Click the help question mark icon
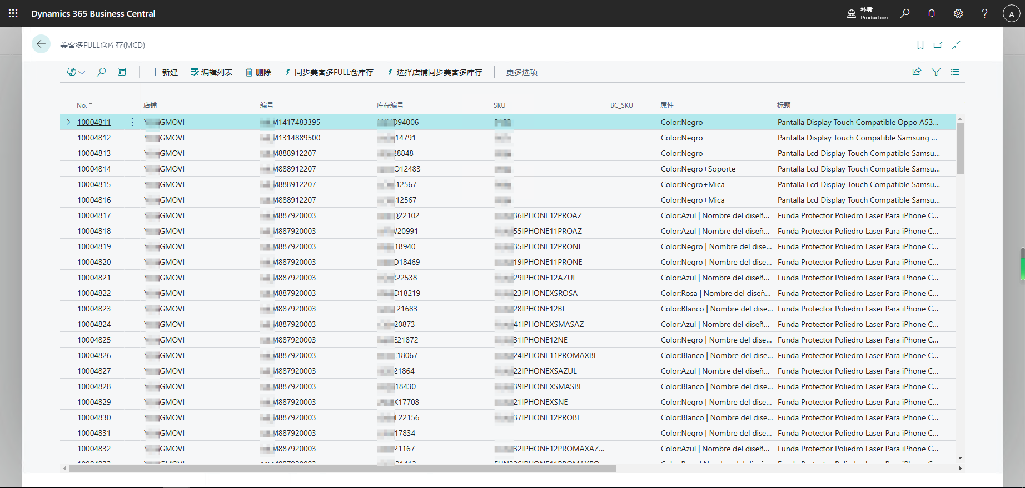 point(984,13)
